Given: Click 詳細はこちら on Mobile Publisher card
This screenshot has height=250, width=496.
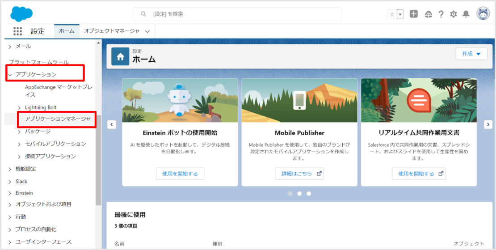Looking at the screenshot, I should (x=299, y=174).
